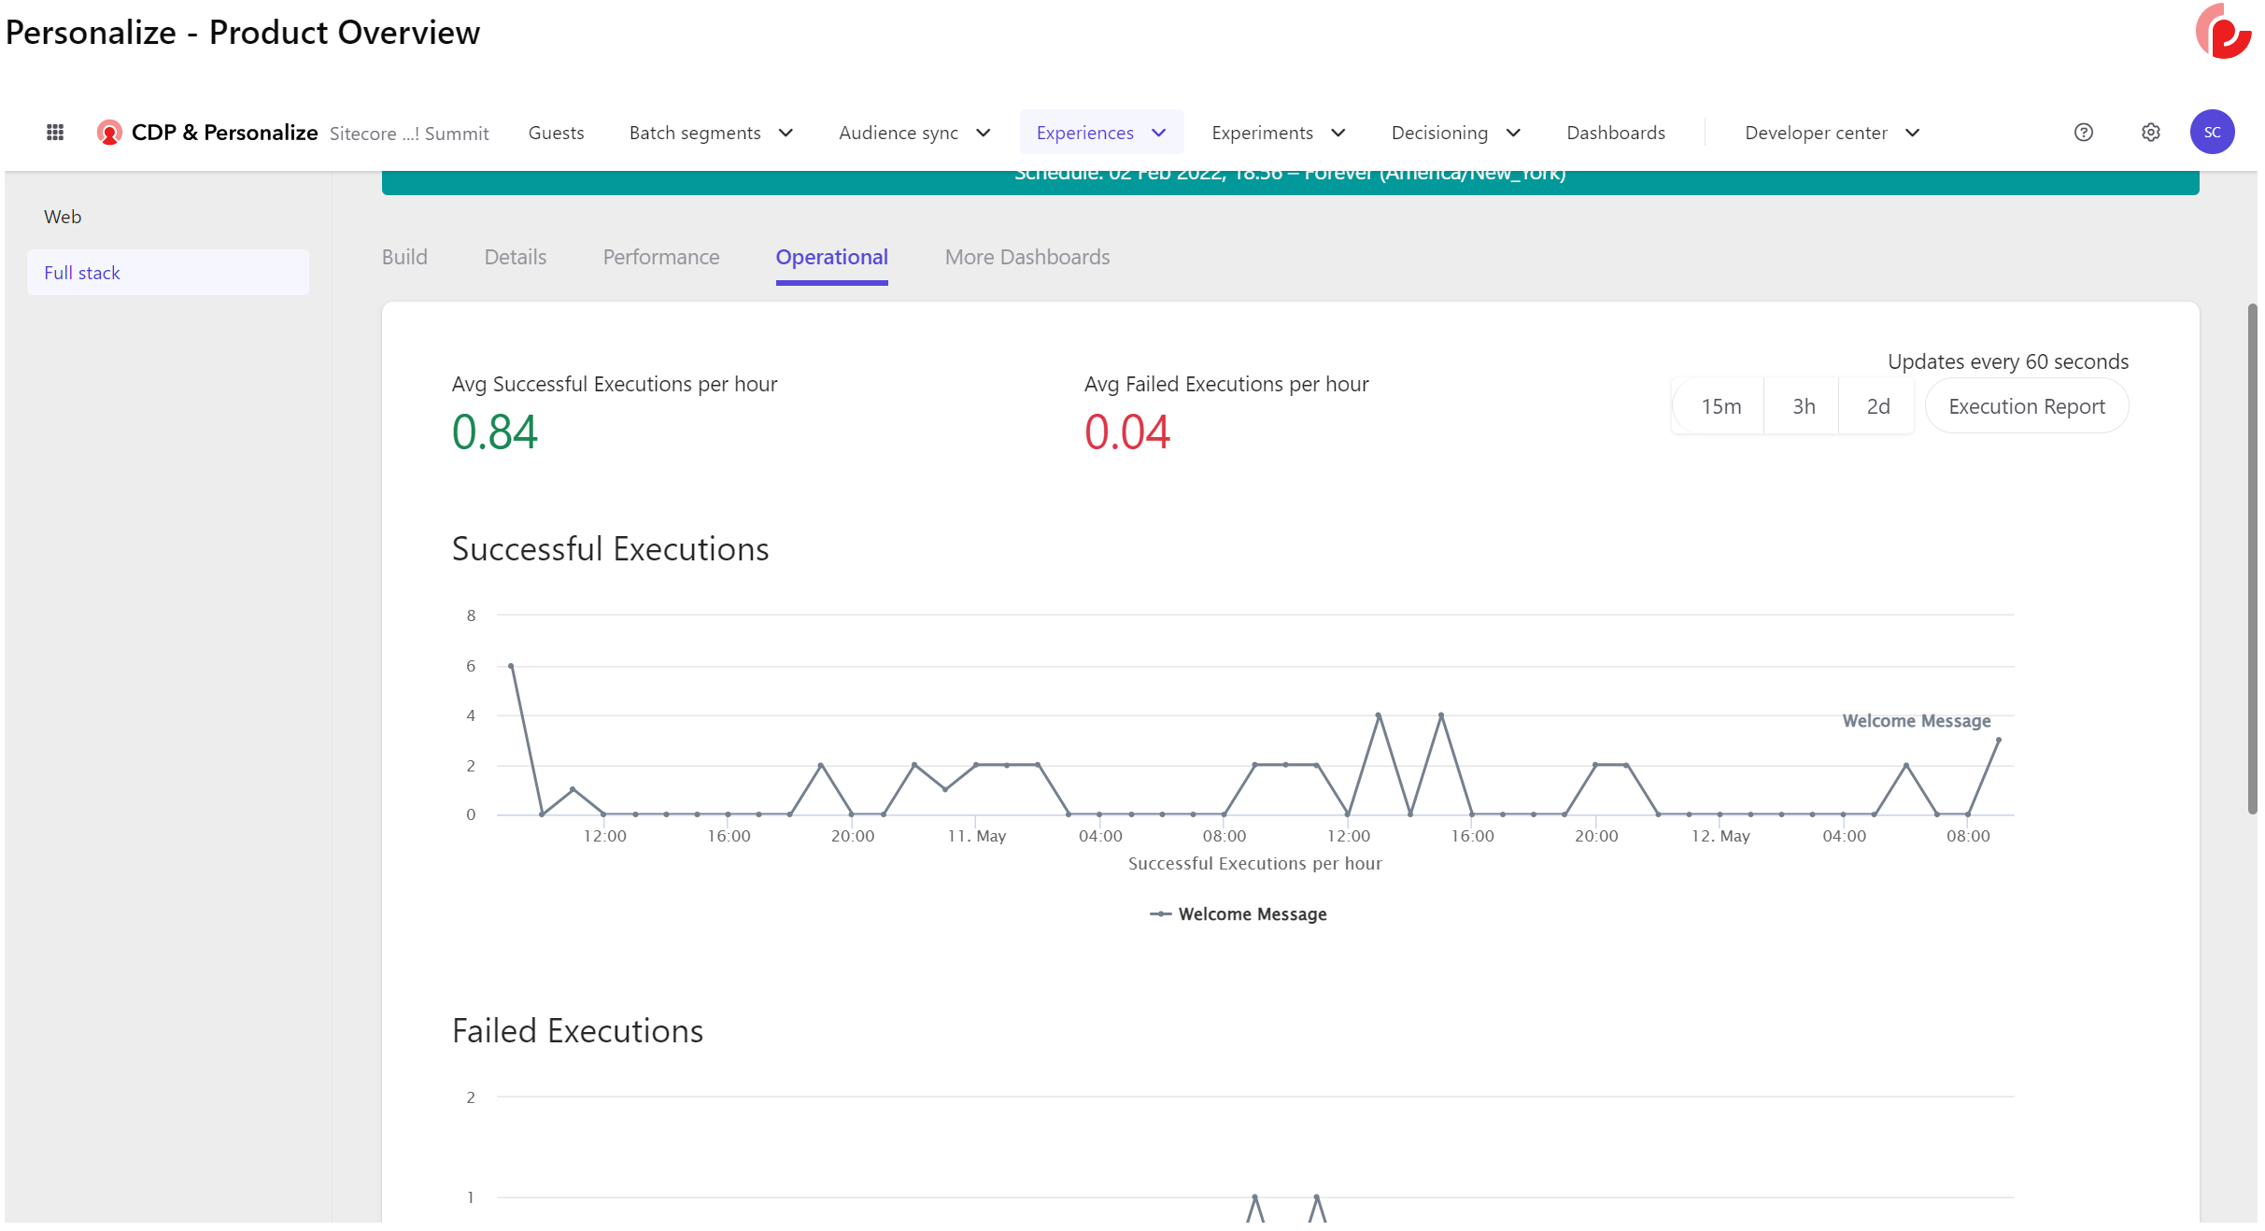Click the SC user avatar
The width and height of the screenshot is (2265, 1231).
pos(2212,133)
